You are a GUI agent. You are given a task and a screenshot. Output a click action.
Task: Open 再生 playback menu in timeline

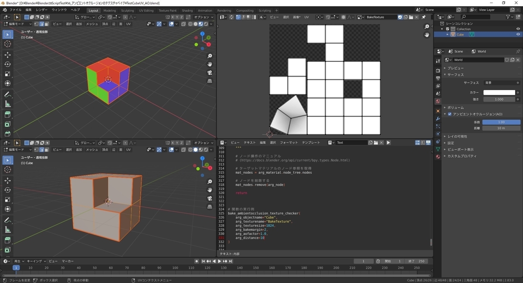pyautogui.click(x=19, y=261)
